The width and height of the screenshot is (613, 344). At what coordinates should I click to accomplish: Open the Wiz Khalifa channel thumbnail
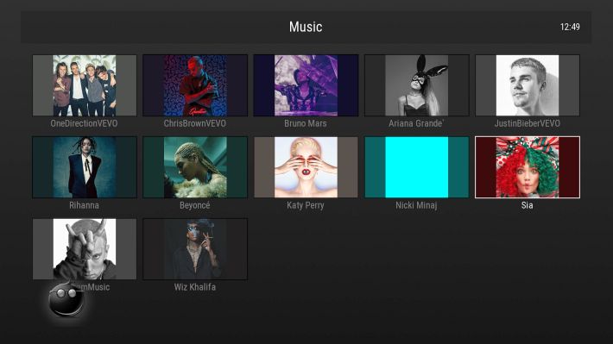(x=195, y=249)
